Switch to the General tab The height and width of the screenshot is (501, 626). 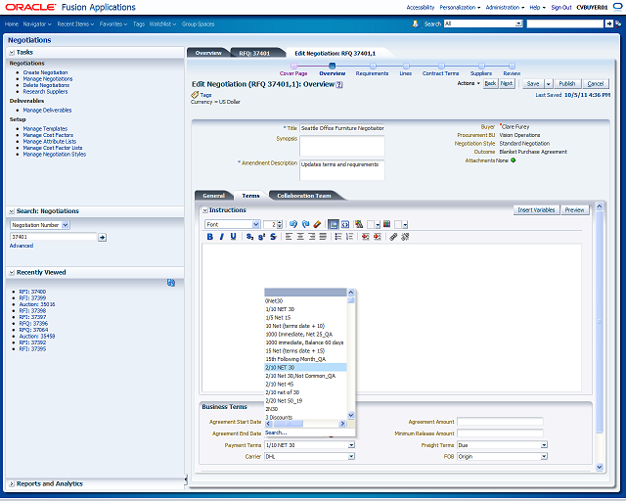coord(213,196)
